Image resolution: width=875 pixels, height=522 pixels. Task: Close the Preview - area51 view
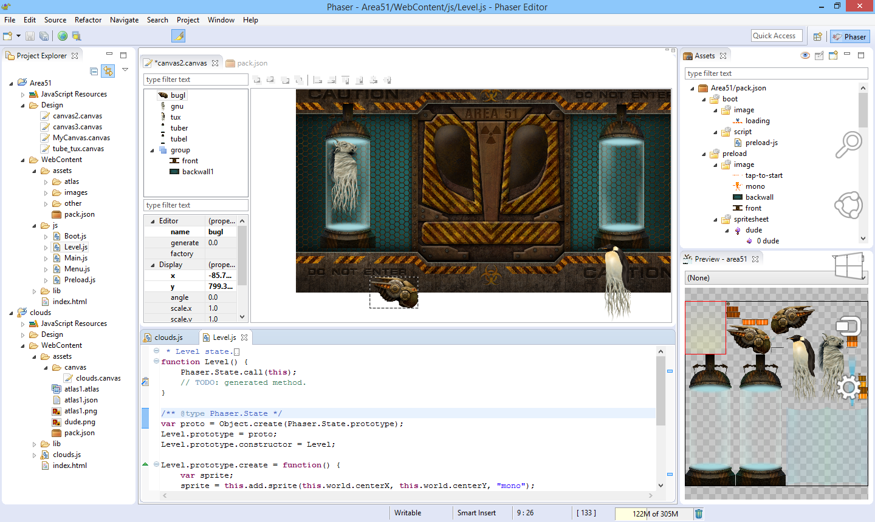[x=755, y=259]
